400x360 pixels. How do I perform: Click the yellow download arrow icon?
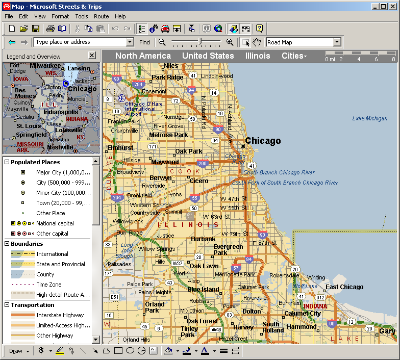[177, 29]
